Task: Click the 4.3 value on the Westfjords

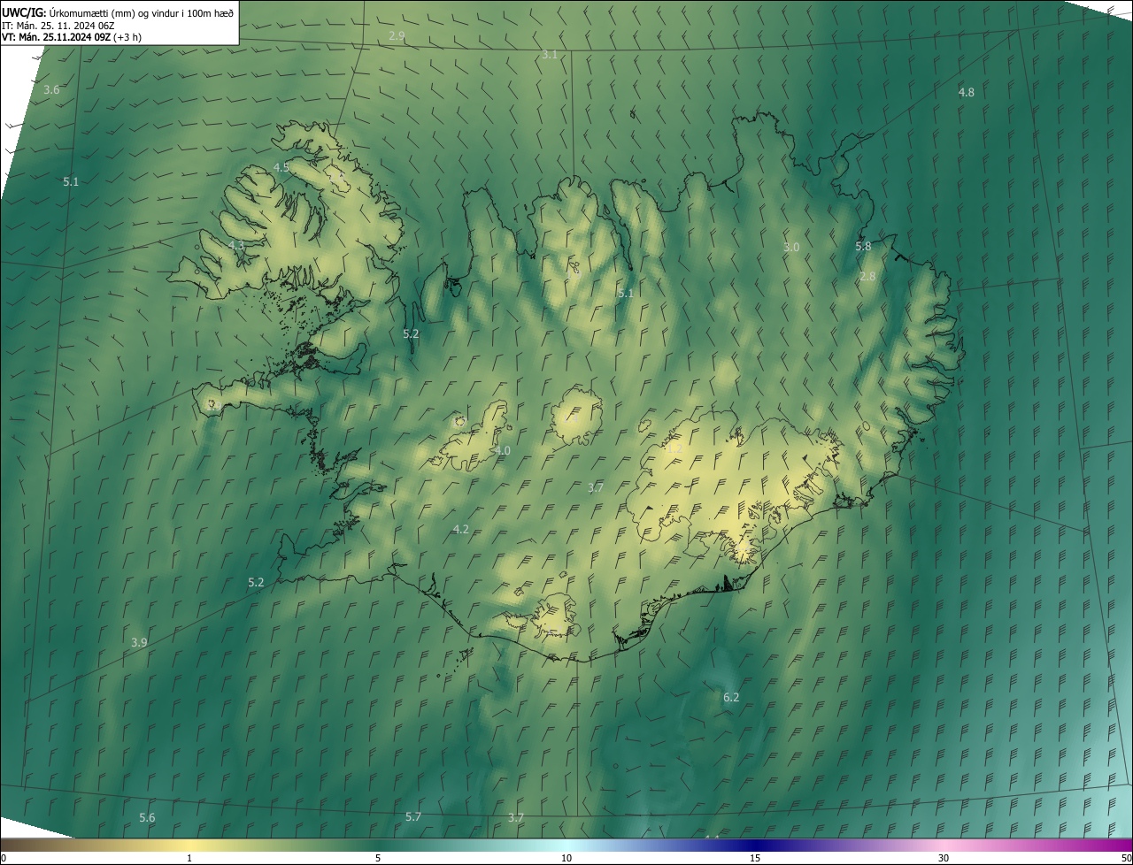Action: [x=236, y=245]
